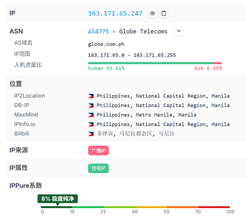Click the 50 scale mark on IPPure bar
This screenshot has height=222, width=246.
[166, 212]
